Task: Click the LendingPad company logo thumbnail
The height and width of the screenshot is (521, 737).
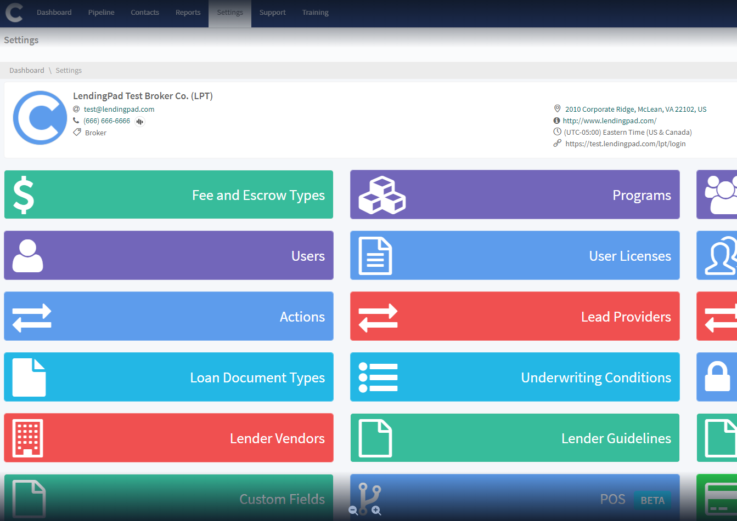Action: coord(40,118)
